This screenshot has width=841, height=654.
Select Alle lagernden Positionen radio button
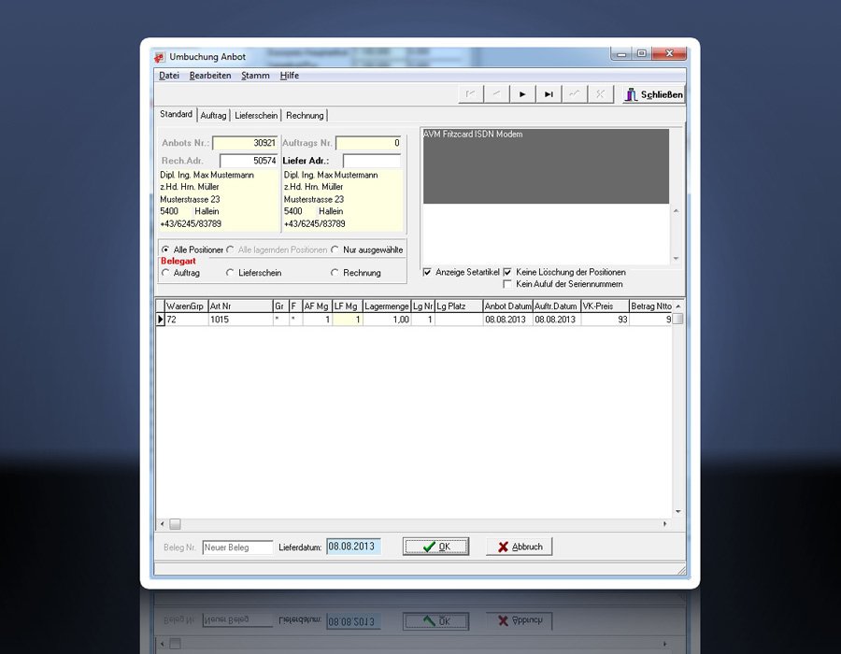tap(230, 249)
